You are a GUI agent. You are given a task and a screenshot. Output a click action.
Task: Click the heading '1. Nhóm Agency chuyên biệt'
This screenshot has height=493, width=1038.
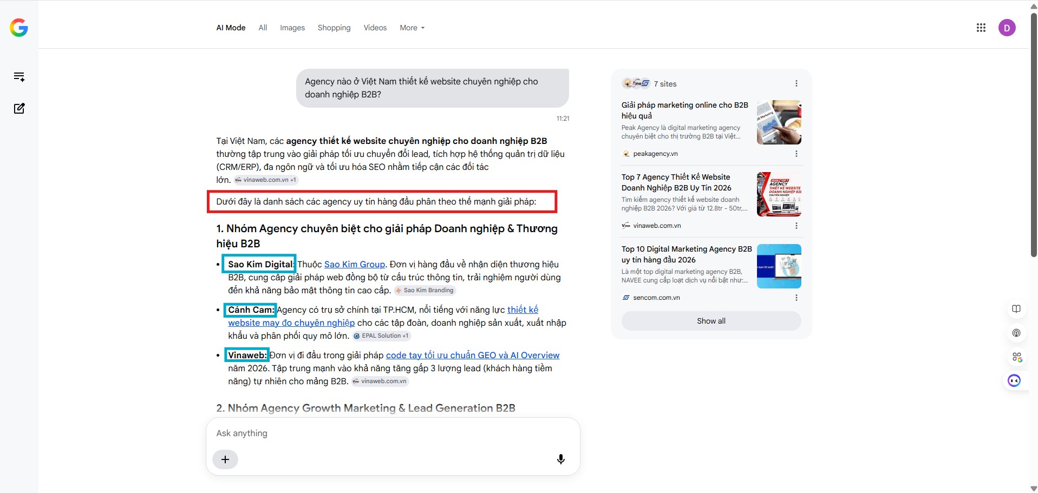[387, 236]
